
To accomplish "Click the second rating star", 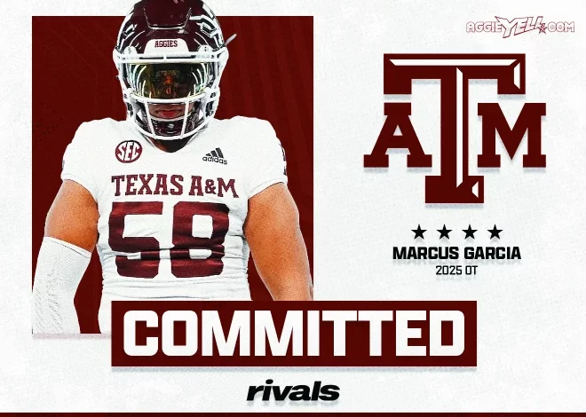I will 444,232.
